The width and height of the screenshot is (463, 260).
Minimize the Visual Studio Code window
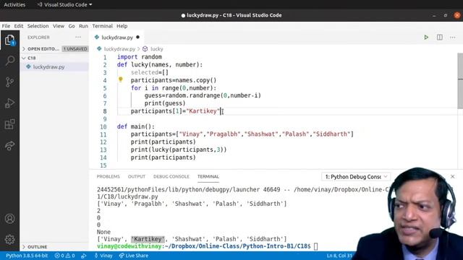pos(434,15)
